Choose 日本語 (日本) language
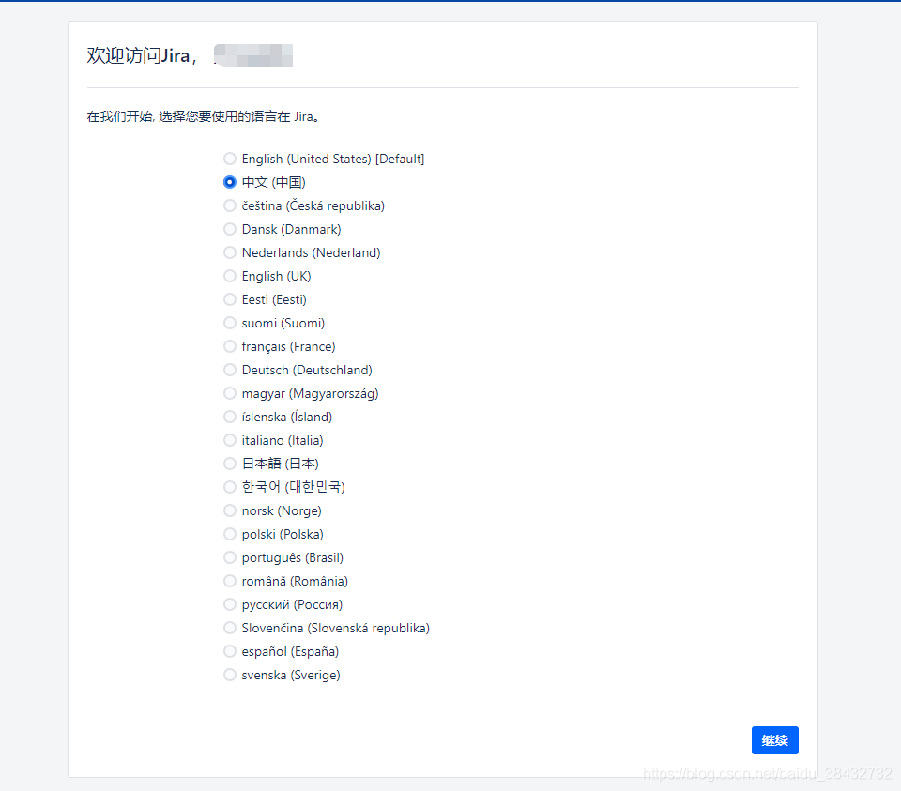 tap(230, 464)
